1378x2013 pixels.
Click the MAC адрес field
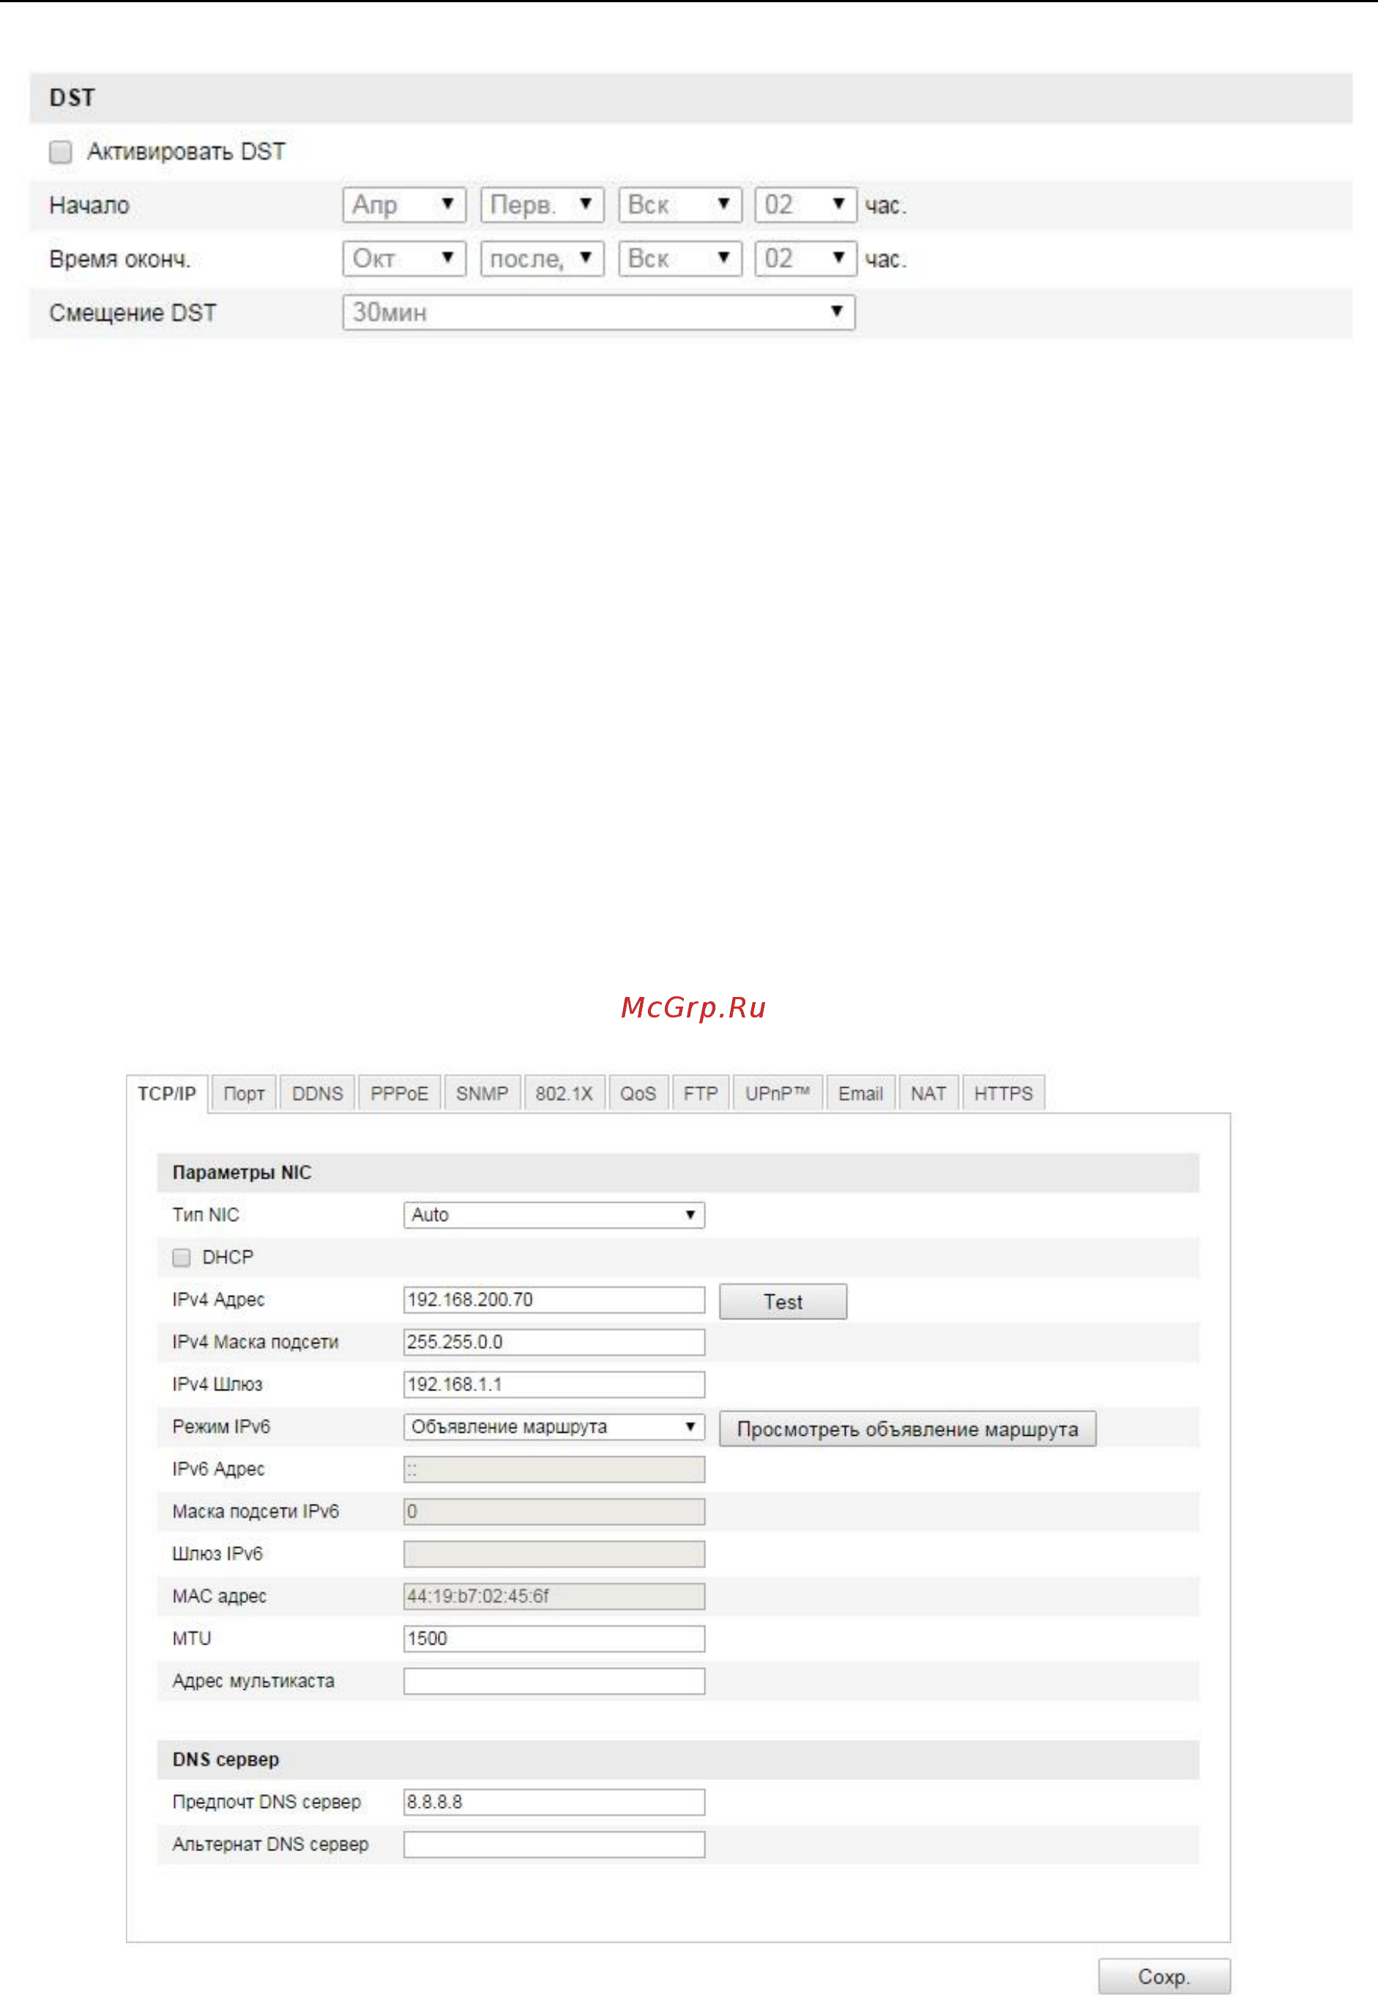pos(554,1597)
